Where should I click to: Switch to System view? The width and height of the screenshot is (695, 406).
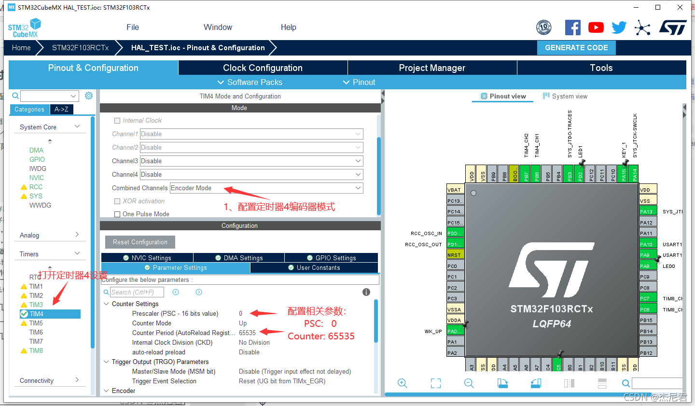coord(565,97)
